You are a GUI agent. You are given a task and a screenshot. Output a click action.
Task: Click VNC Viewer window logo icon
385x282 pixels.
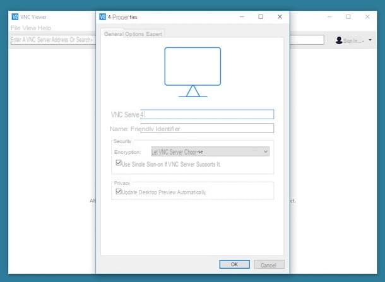(x=15, y=16)
